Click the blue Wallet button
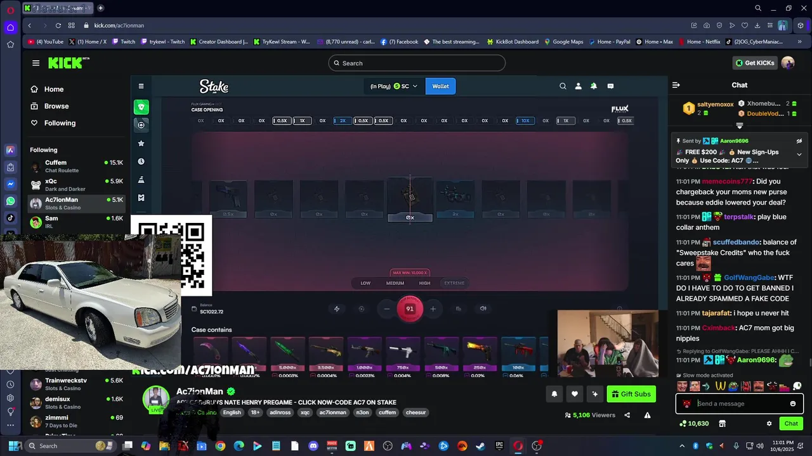The height and width of the screenshot is (456, 812). tap(440, 86)
